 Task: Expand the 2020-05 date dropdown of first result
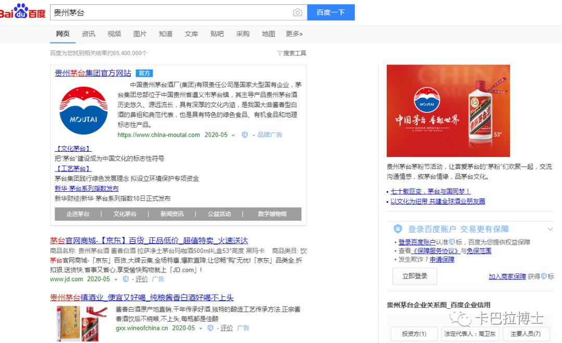[x=233, y=135]
